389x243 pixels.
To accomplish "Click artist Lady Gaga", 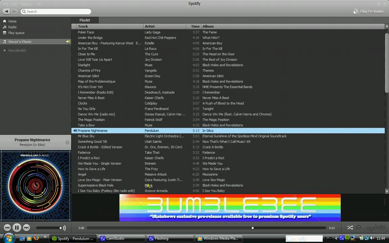I will 152,32.
